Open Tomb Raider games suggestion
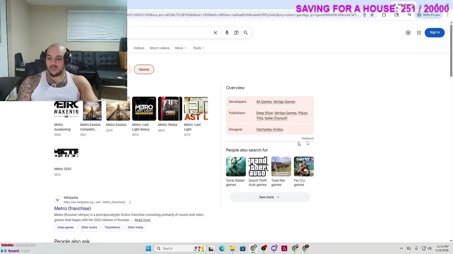 pyautogui.click(x=236, y=171)
